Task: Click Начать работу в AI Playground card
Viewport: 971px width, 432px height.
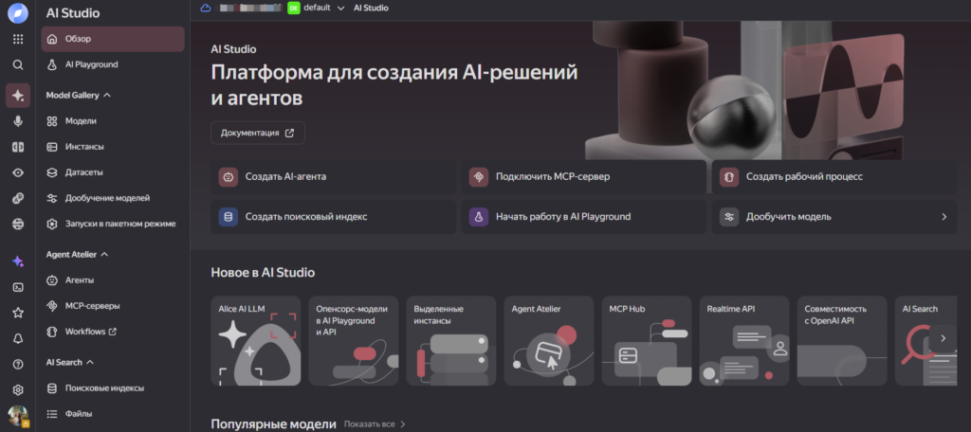Action: pyautogui.click(x=583, y=217)
